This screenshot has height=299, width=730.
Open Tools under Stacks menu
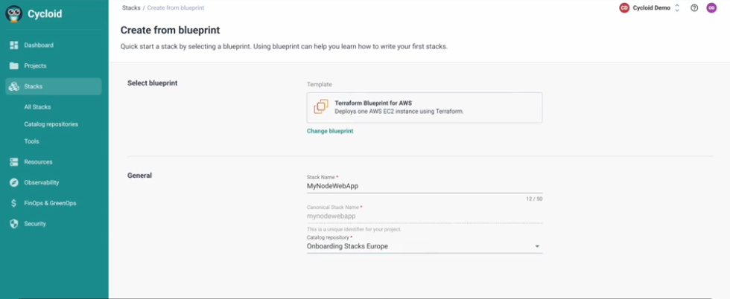click(x=31, y=141)
